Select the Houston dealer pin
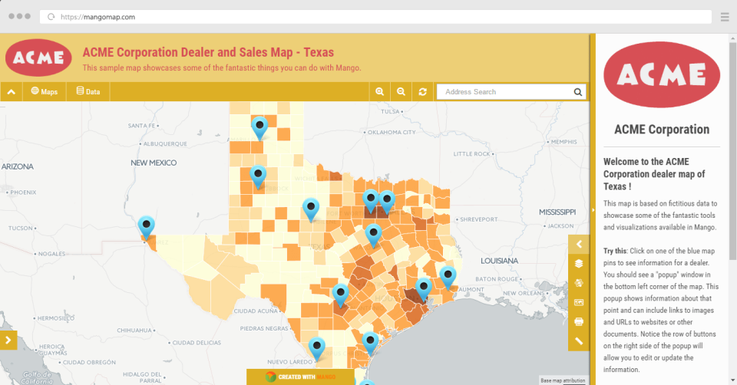 click(x=424, y=289)
